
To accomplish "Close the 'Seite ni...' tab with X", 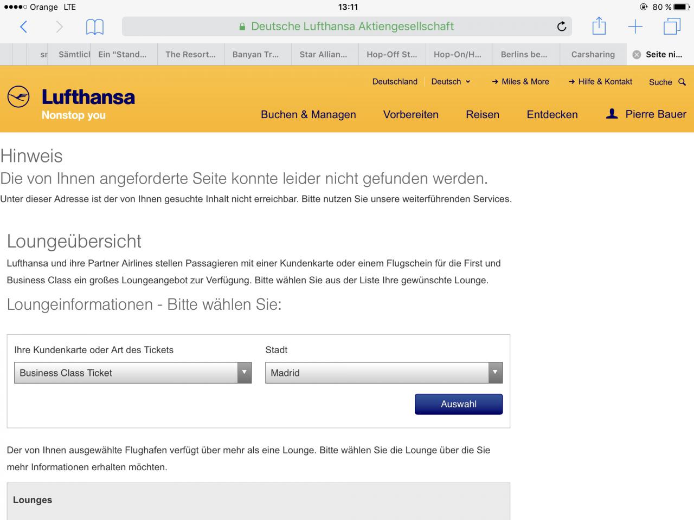I will pyautogui.click(x=637, y=54).
